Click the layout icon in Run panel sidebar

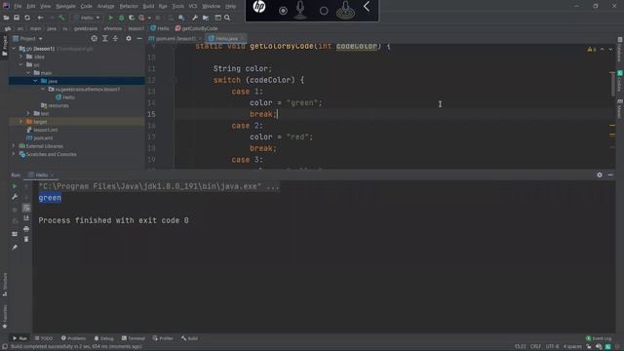[15, 234]
